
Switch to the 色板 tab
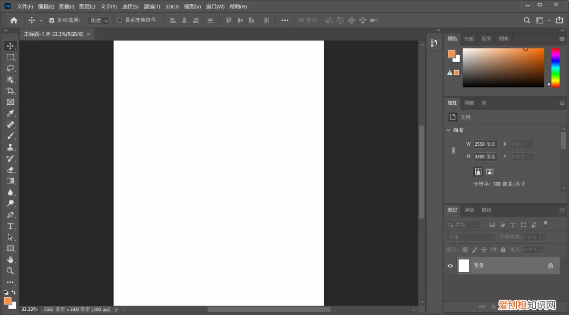click(469, 39)
